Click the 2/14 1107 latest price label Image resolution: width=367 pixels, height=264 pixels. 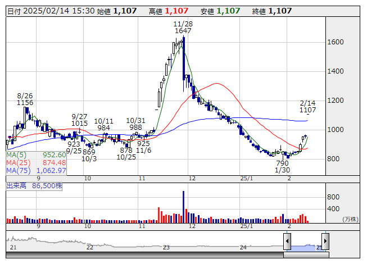(308, 106)
